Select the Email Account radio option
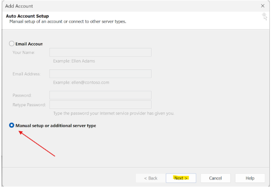 [12, 44]
